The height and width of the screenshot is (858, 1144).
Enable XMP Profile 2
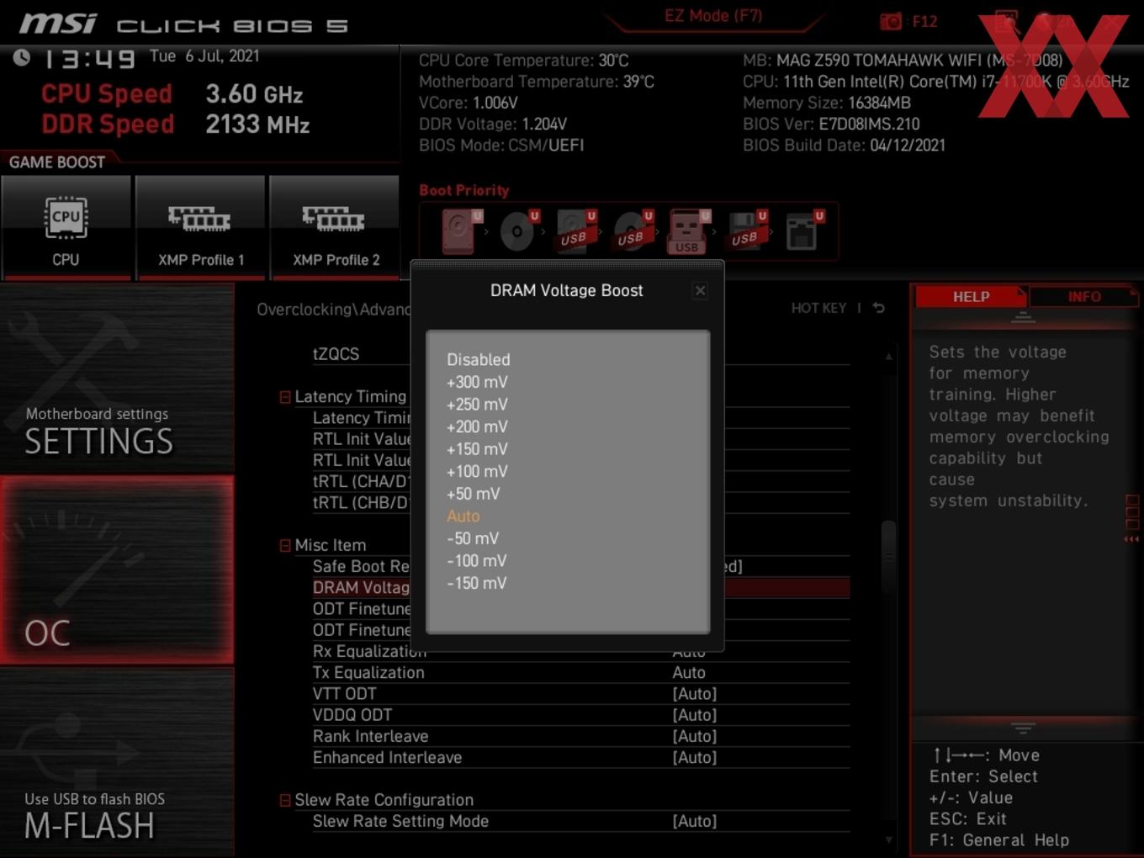tap(335, 227)
